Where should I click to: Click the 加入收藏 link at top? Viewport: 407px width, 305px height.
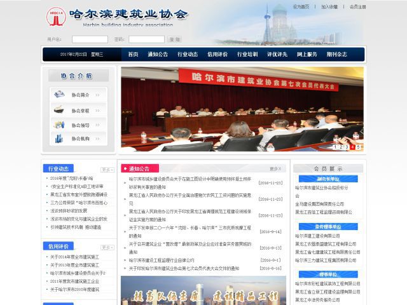point(329,6)
